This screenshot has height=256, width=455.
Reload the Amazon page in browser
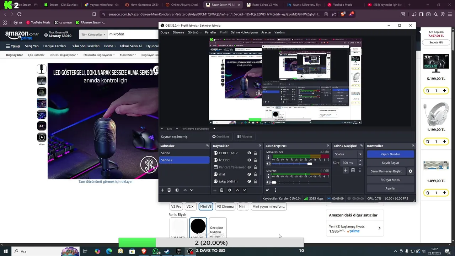(x=19, y=14)
